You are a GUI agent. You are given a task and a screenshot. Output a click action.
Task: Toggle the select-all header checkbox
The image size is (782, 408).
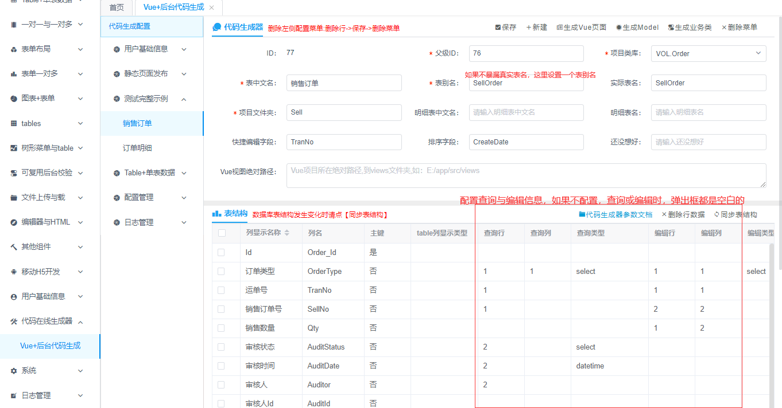[222, 233]
